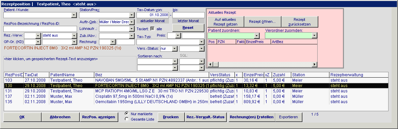Expand the Tax-Typ combo box

pos(202,42)
